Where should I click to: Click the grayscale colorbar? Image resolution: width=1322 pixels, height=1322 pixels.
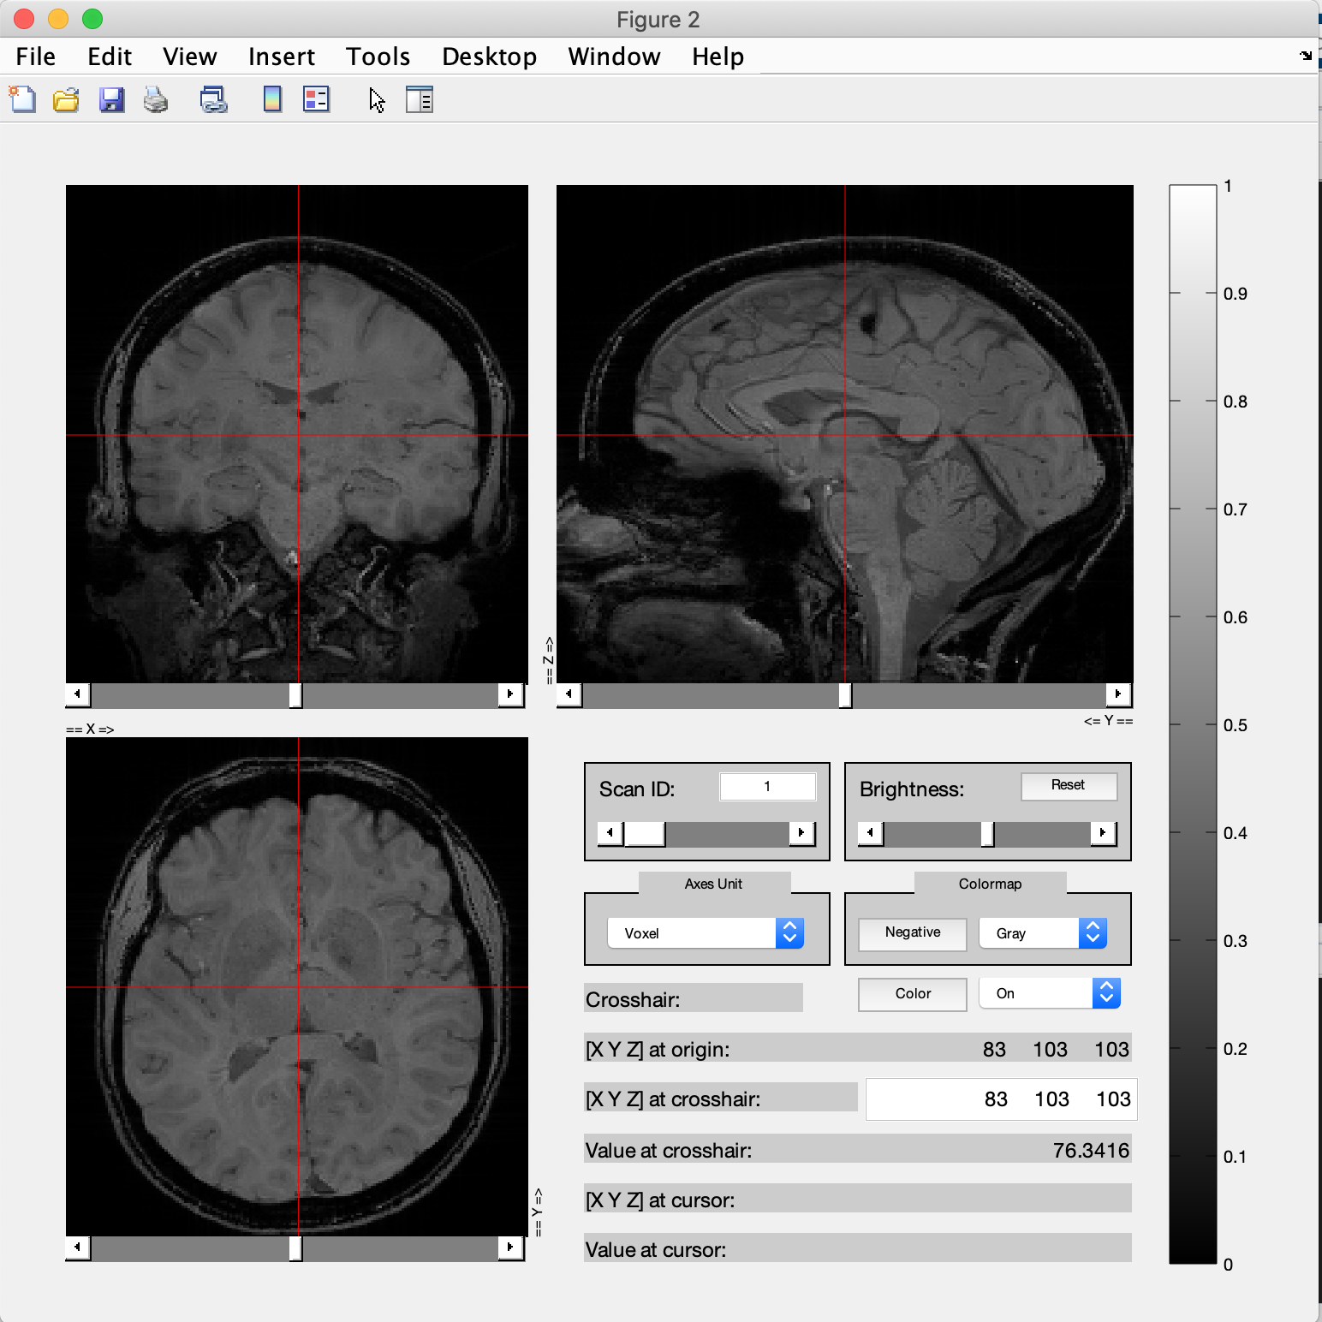[x=1193, y=724]
